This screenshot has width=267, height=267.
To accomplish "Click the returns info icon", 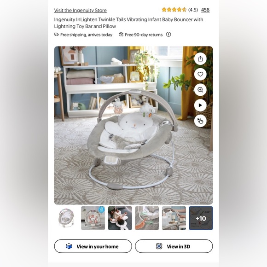I will [168, 35].
